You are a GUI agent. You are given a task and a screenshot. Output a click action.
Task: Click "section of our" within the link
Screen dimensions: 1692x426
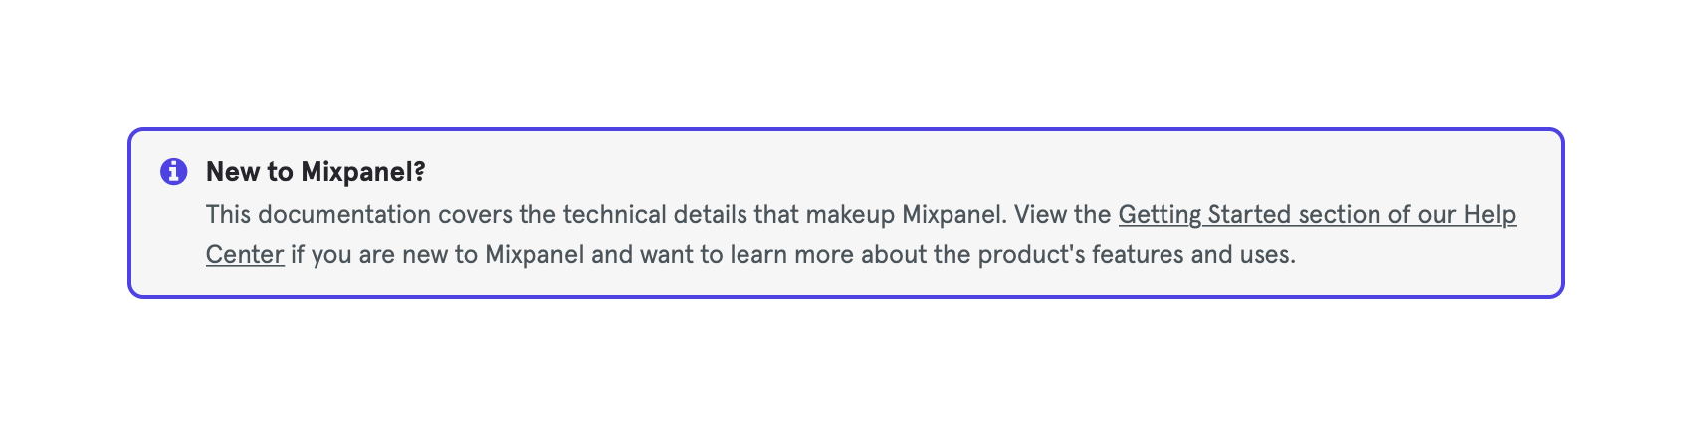(1377, 215)
